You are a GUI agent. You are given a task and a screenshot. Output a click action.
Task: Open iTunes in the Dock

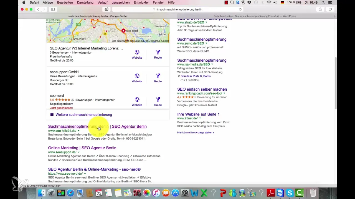point(156,193)
